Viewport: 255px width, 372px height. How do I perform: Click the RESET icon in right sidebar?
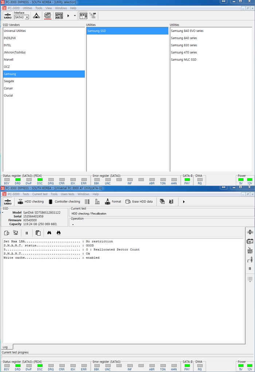pyautogui.click(x=250, y=250)
